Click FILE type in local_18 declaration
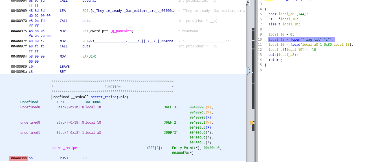369x162 pixels. point(272,19)
